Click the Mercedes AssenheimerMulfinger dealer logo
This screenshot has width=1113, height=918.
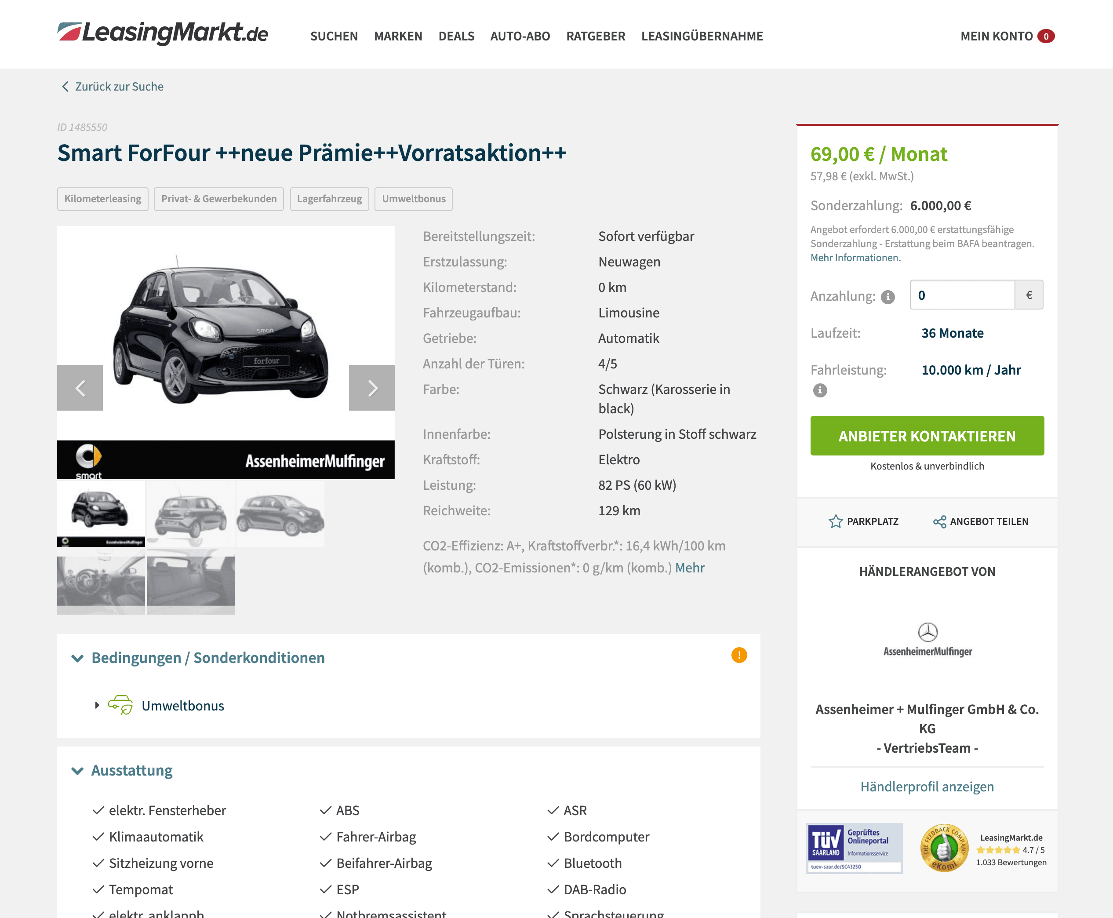[927, 640]
